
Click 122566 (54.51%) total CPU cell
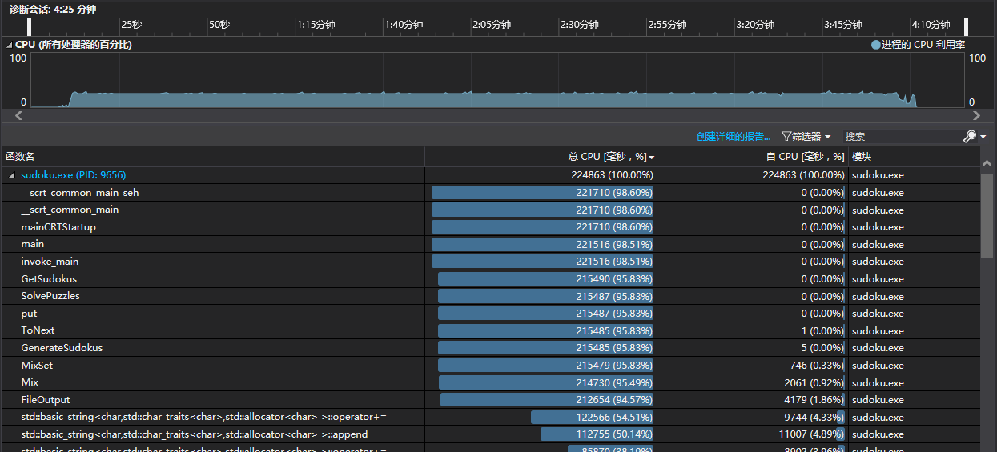coord(615,418)
